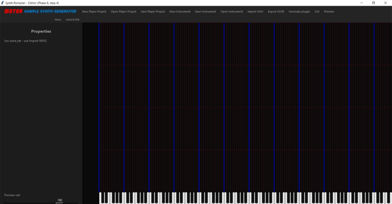Import WAV sample file
392x204 pixels.
point(255,11)
